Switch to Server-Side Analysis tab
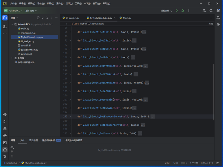 52,140
